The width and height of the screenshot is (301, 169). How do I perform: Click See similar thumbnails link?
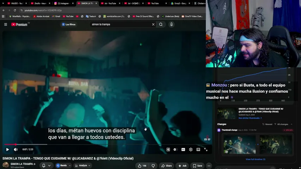click(250, 118)
